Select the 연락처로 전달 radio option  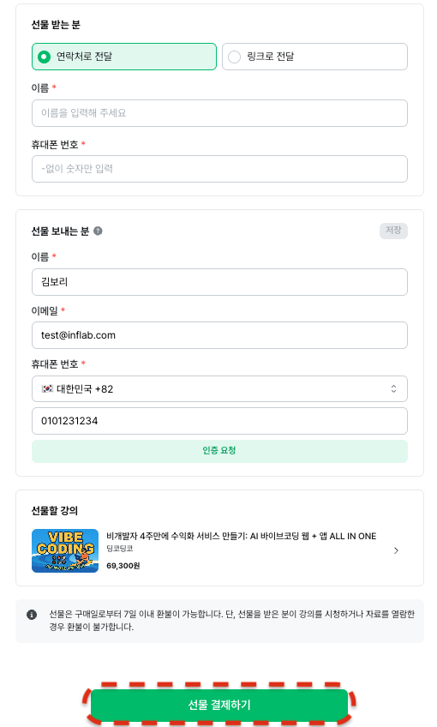[124, 57]
